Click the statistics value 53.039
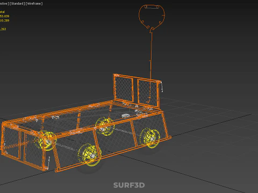258x193 pixels. tap(4, 16)
